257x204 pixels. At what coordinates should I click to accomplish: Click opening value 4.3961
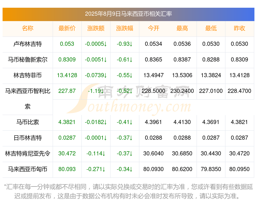(x=153, y=122)
